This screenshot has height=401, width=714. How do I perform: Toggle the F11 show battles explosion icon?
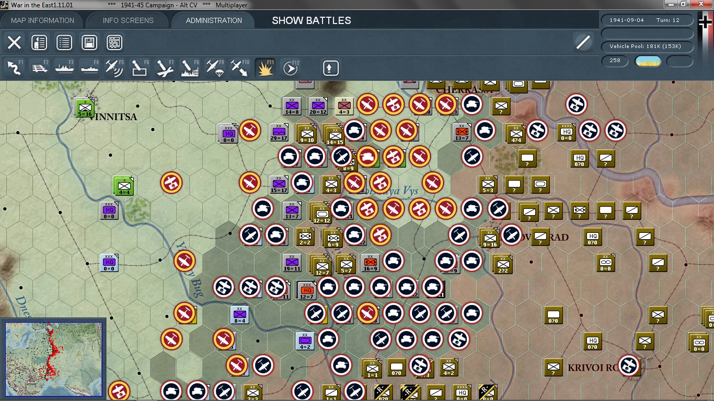click(265, 68)
